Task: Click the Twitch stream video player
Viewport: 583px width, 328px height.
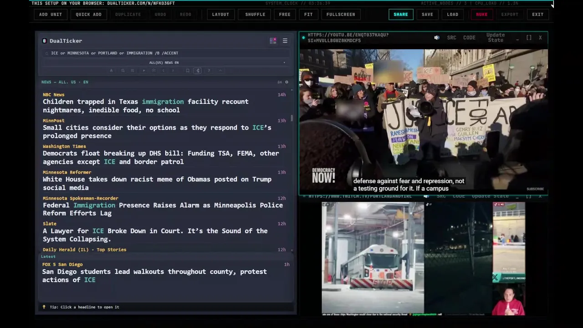Action: (x=423, y=259)
